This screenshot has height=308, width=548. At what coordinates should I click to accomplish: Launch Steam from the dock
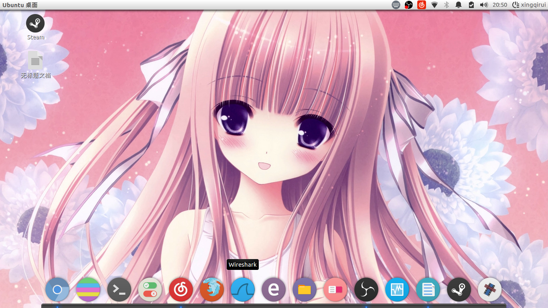459,290
